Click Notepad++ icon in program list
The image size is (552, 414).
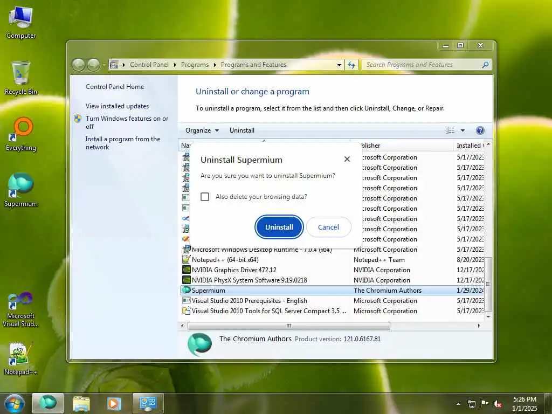186,259
